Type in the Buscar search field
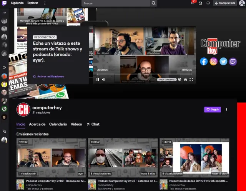The width and height of the screenshot is (246, 191). coord(115,3)
